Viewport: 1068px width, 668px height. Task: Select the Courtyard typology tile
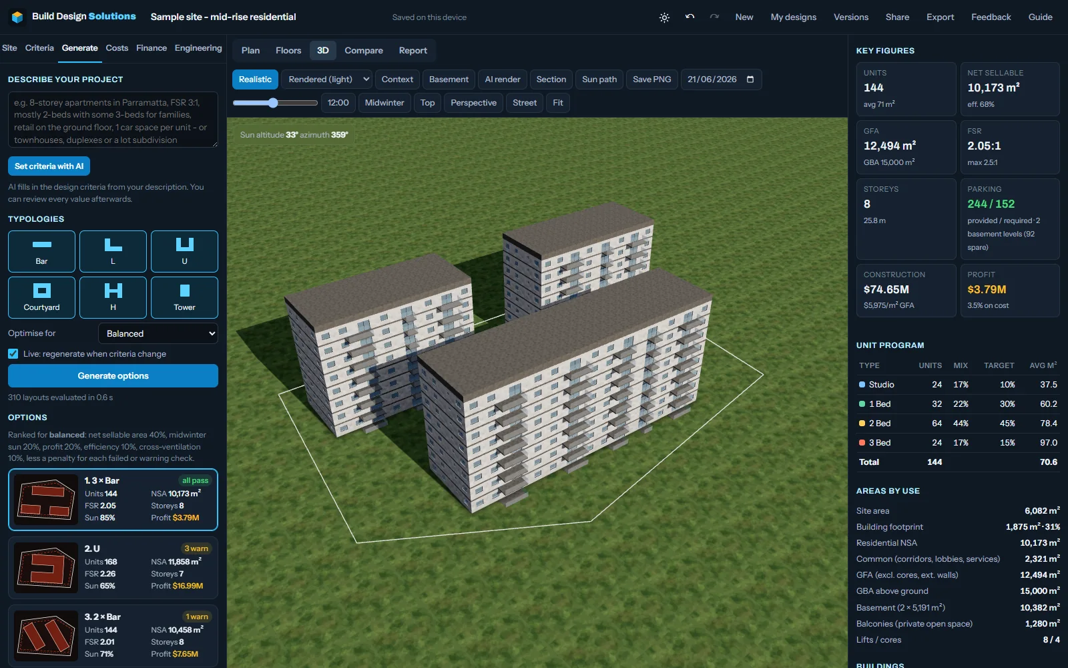pyautogui.click(x=41, y=297)
